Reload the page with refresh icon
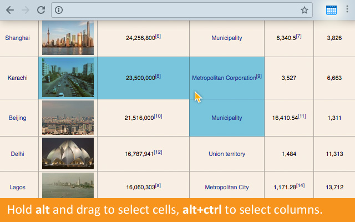The image size is (355, 222). pos(41,10)
